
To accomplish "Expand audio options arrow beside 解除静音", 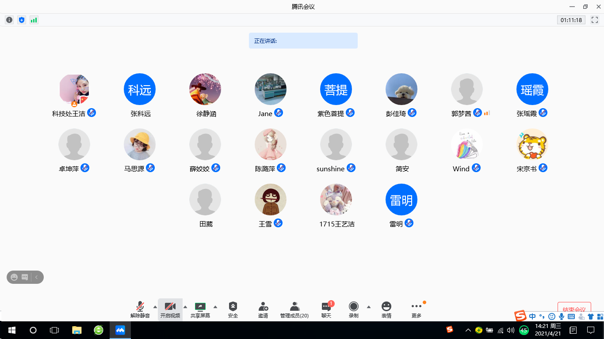I will [155, 307].
